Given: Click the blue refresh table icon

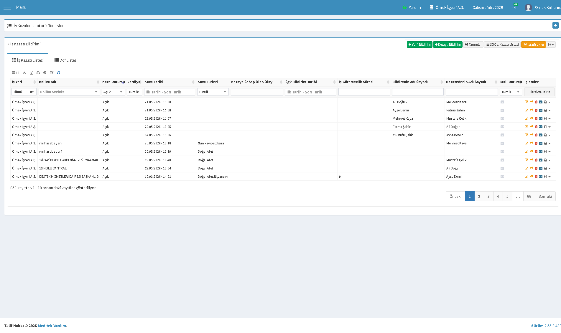Looking at the screenshot, I should pyautogui.click(x=59, y=73).
